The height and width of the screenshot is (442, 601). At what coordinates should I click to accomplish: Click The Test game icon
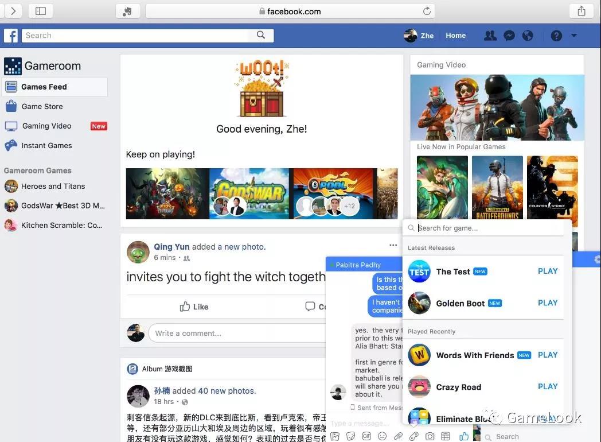tap(419, 272)
